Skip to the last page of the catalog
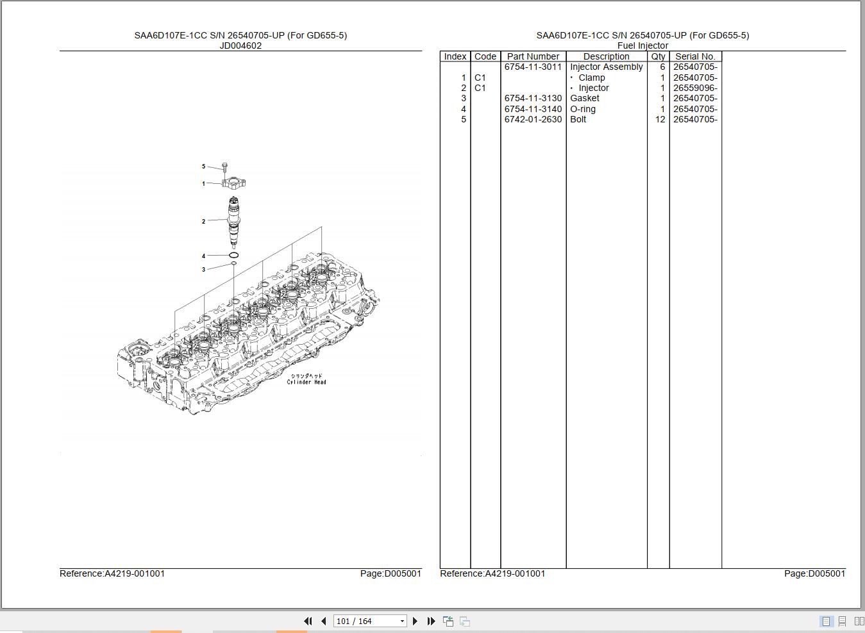 pos(431,621)
